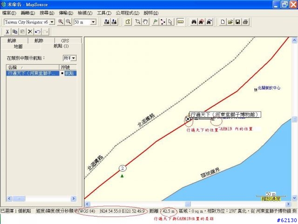Select the route tool icon
The height and width of the screenshot is (224, 298).
click(x=163, y=22)
